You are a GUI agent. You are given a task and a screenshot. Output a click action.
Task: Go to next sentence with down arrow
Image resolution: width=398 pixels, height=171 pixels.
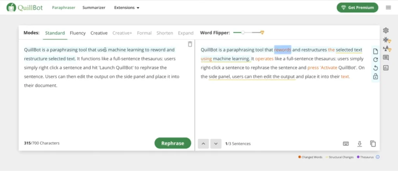(216, 144)
